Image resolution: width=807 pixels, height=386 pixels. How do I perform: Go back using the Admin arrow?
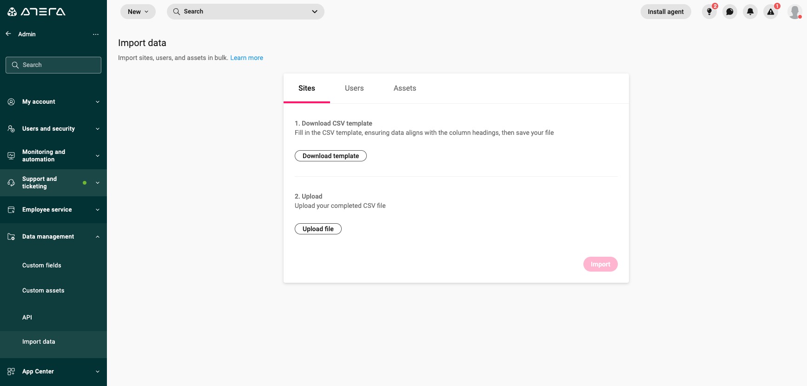[8, 34]
